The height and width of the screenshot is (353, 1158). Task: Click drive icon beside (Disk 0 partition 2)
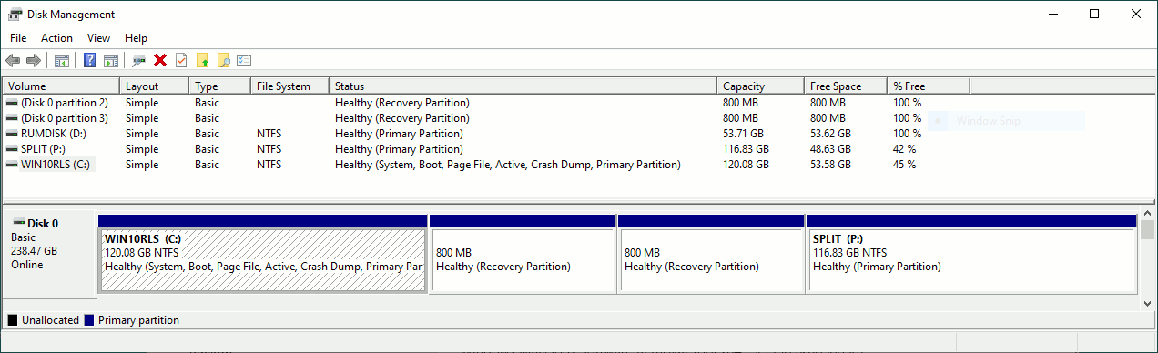[12, 103]
